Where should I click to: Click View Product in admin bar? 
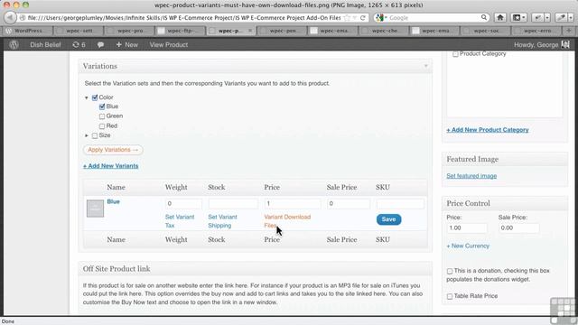[169, 44]
